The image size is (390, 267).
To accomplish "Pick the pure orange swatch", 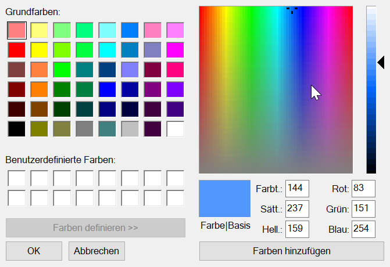I will point(40,89).
